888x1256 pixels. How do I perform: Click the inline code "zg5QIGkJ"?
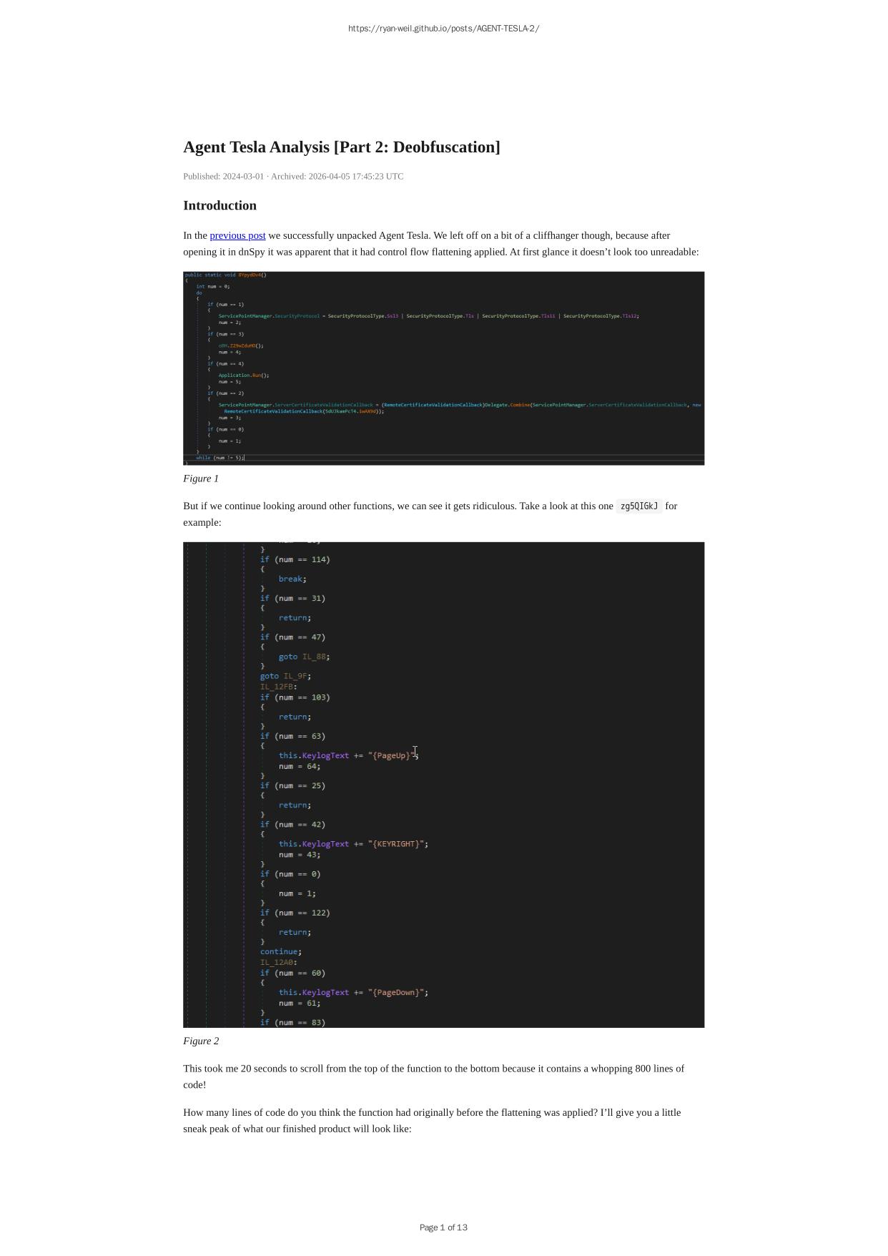[x=638, y=506]
